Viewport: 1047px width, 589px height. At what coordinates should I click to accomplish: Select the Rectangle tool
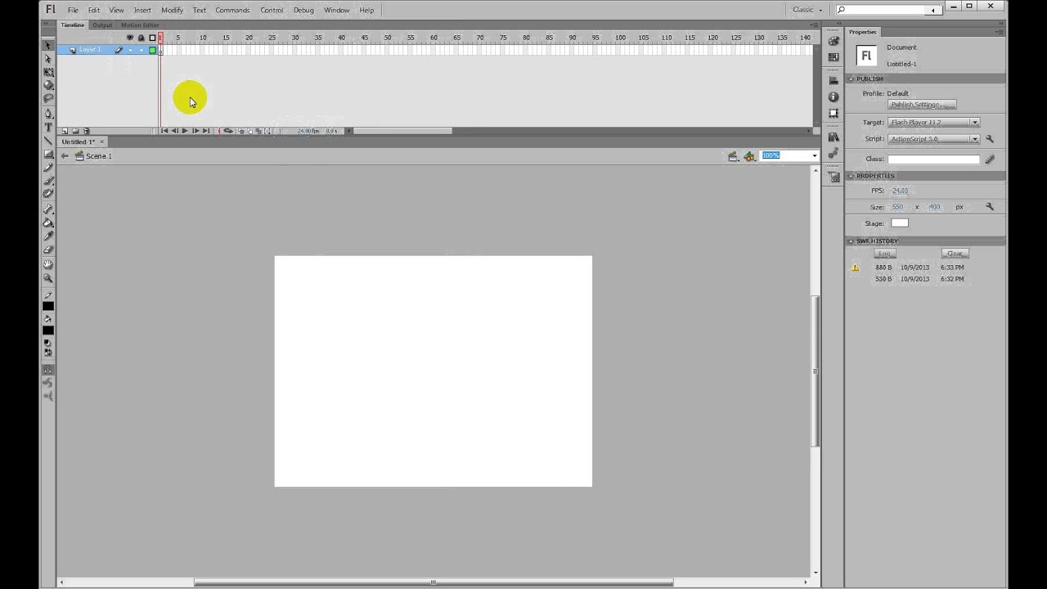pyautogui.click(x=47, y=154)
